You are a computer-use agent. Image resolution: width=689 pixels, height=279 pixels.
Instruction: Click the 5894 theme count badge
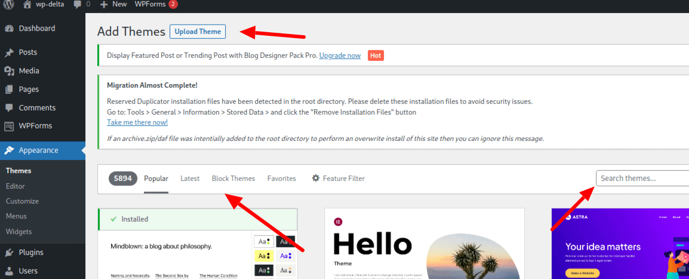point(123,179)
